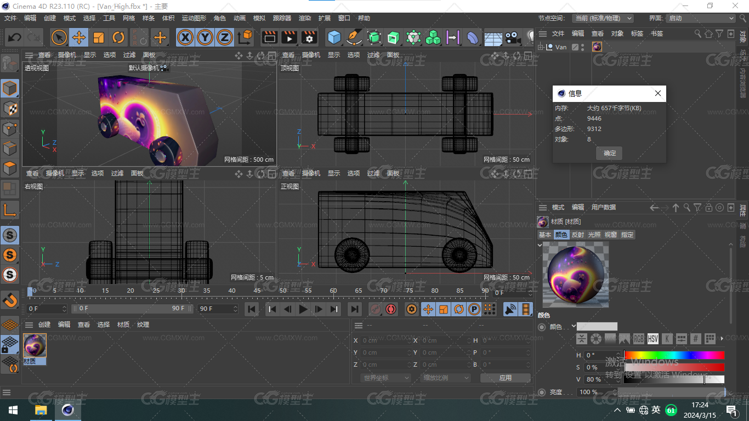Switch color mode to HSV
Image resolution: width=749 pixels, height=421 pixels.
click(x=652, y=339)
